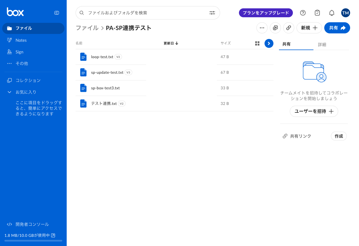
Task: Click the collaboration folder illustration
Action: (314, 72)
